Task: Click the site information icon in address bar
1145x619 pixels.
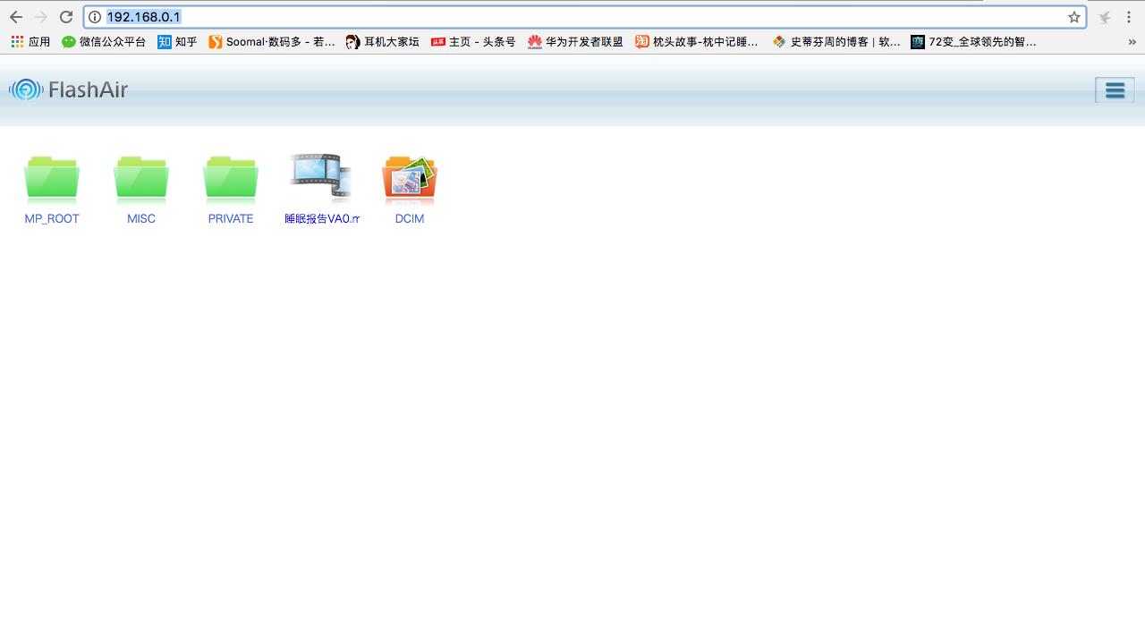Action: click(x=94, y=16)
